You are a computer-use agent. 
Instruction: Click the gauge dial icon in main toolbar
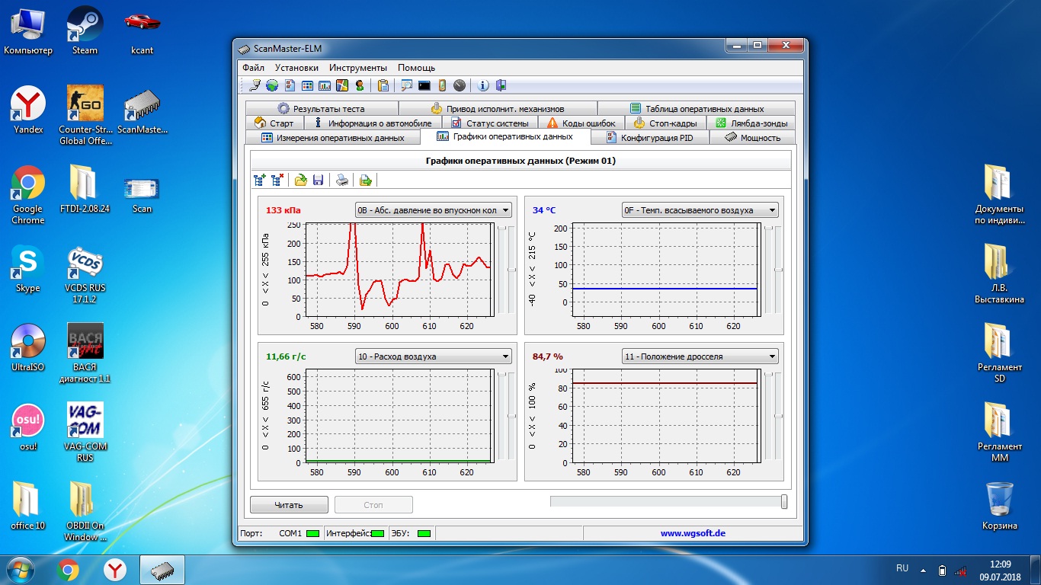pyautogui.click(x=460, y=85)
